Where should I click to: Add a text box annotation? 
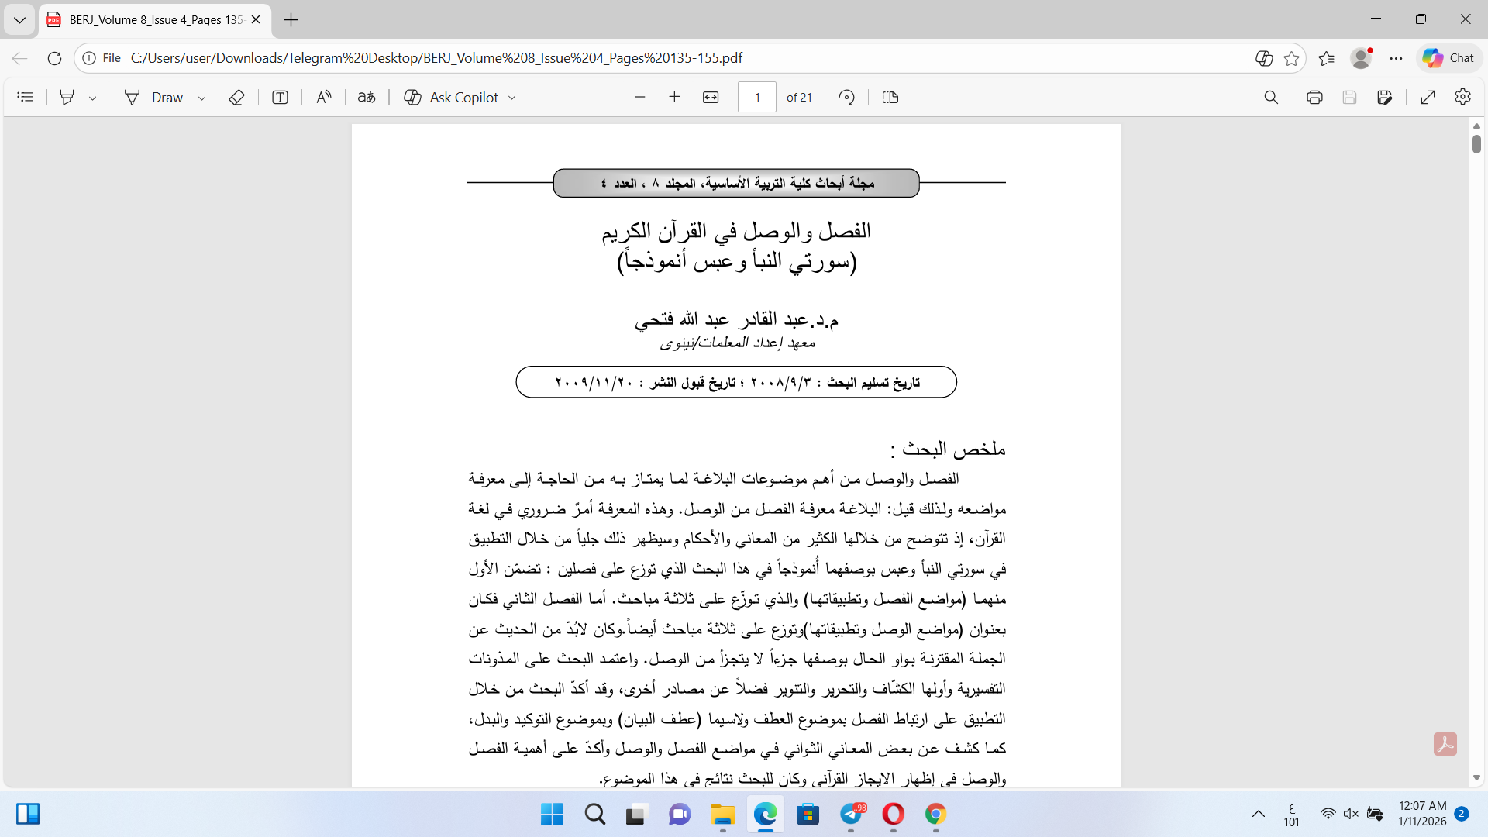(x=280, y=97)
